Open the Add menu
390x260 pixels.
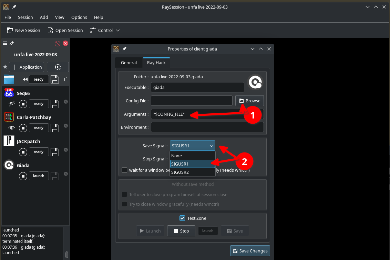(x=44, y=18)
